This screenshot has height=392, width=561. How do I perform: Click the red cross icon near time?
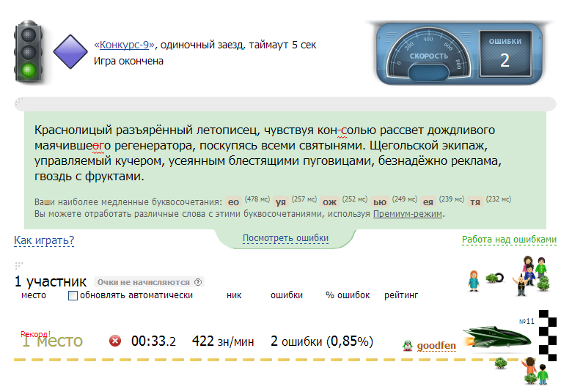(115, 341)
